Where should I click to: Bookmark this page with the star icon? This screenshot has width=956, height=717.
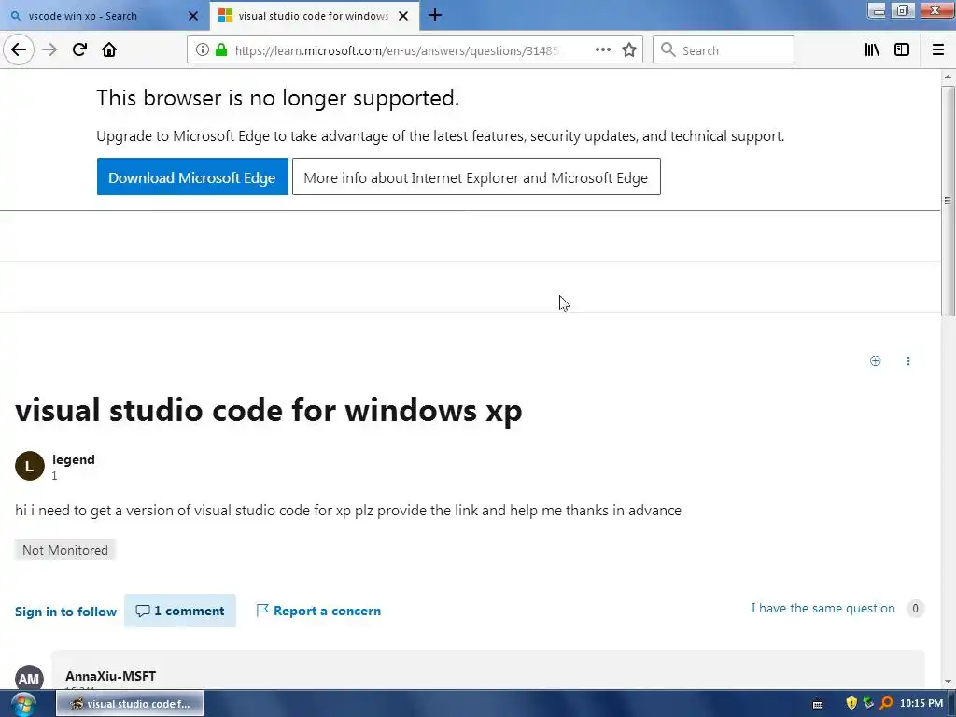(629, 49)
